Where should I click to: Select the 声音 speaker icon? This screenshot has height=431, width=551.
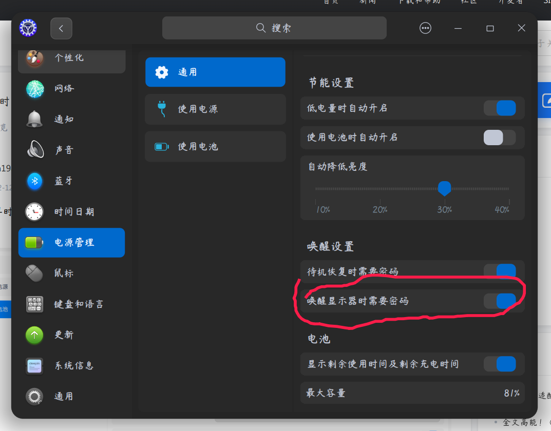pyautogui.click(x=35, y=150)
